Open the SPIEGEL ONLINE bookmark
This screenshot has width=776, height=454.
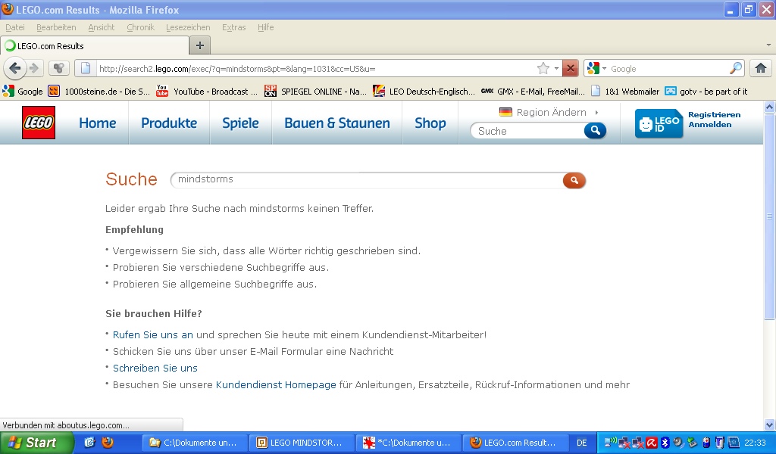[x=311, y=91]
